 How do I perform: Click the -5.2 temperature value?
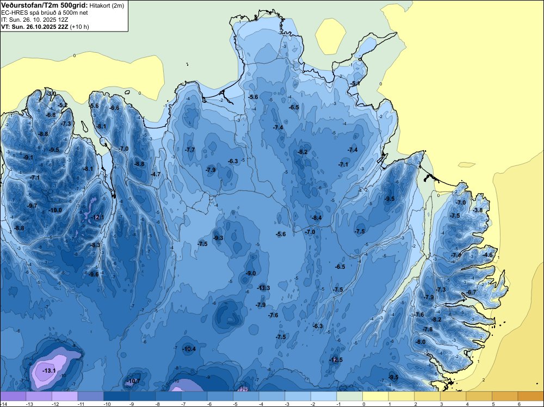63,105
